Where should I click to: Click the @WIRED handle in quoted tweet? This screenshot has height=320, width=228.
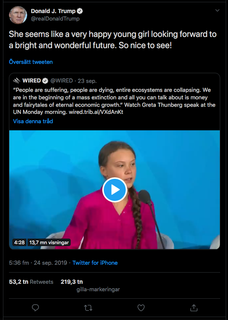(62, 81)
